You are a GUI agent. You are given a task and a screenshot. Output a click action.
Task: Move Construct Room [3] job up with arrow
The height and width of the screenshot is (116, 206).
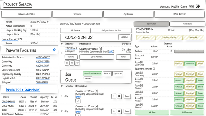(x=114, y=96)
